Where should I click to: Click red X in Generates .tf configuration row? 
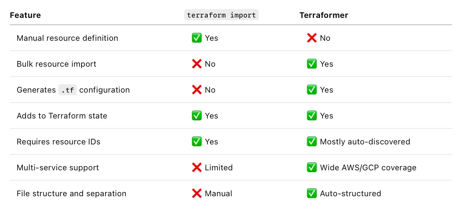pos(197,90)
